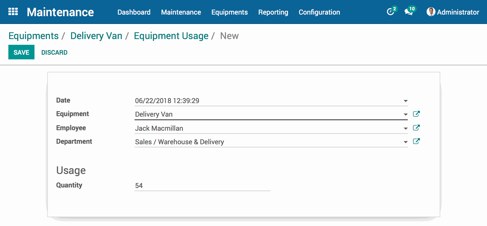This screenshot has height=226, width=487.
Task: Open the Administrator user menu
Action: tap(453, 12)
